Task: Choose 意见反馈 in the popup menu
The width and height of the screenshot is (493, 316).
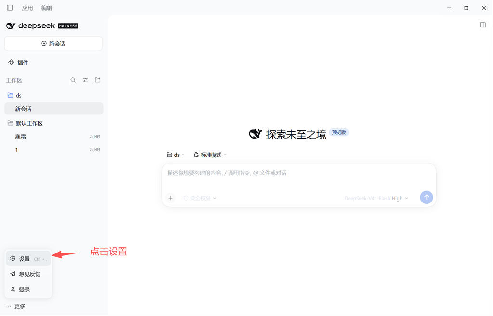Action: coord(28,274)
